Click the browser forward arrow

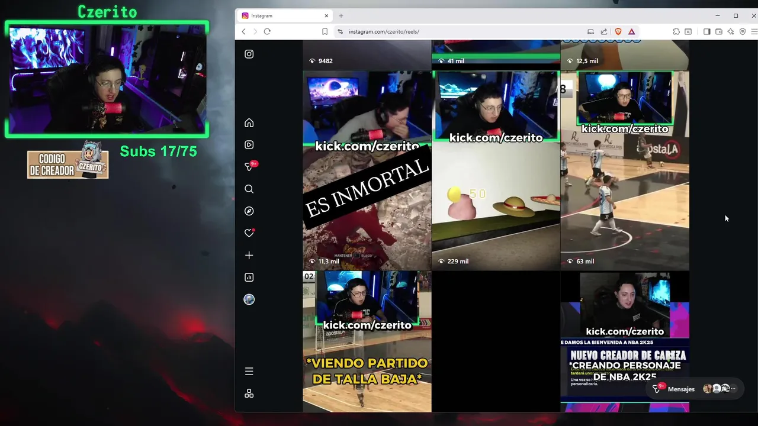(255, 31)
